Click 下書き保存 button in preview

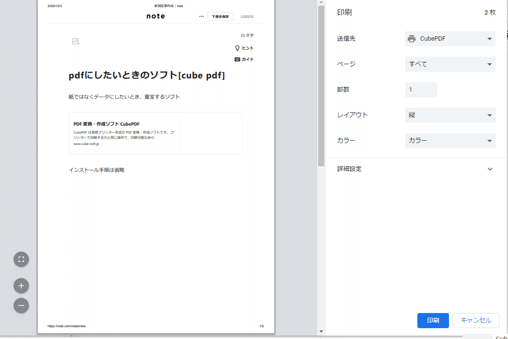(220, 17)
